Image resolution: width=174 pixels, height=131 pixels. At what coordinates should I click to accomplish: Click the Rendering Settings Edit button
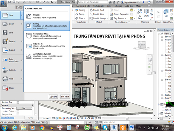[24, 108]
